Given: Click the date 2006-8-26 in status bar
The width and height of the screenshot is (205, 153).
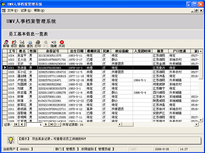Looking at the screenshot, I should pyautogui.click(x=162, y=149).
